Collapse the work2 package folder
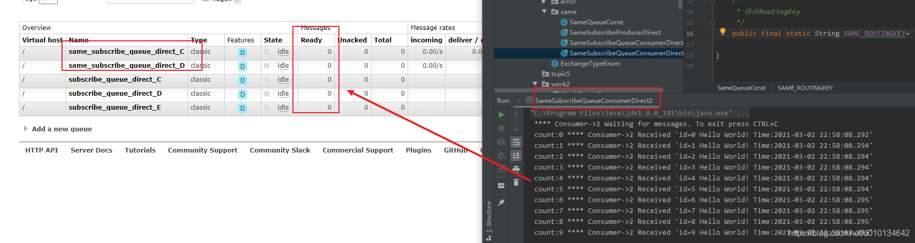The height and width of the screenshot is (243, 915). (535, 84)
